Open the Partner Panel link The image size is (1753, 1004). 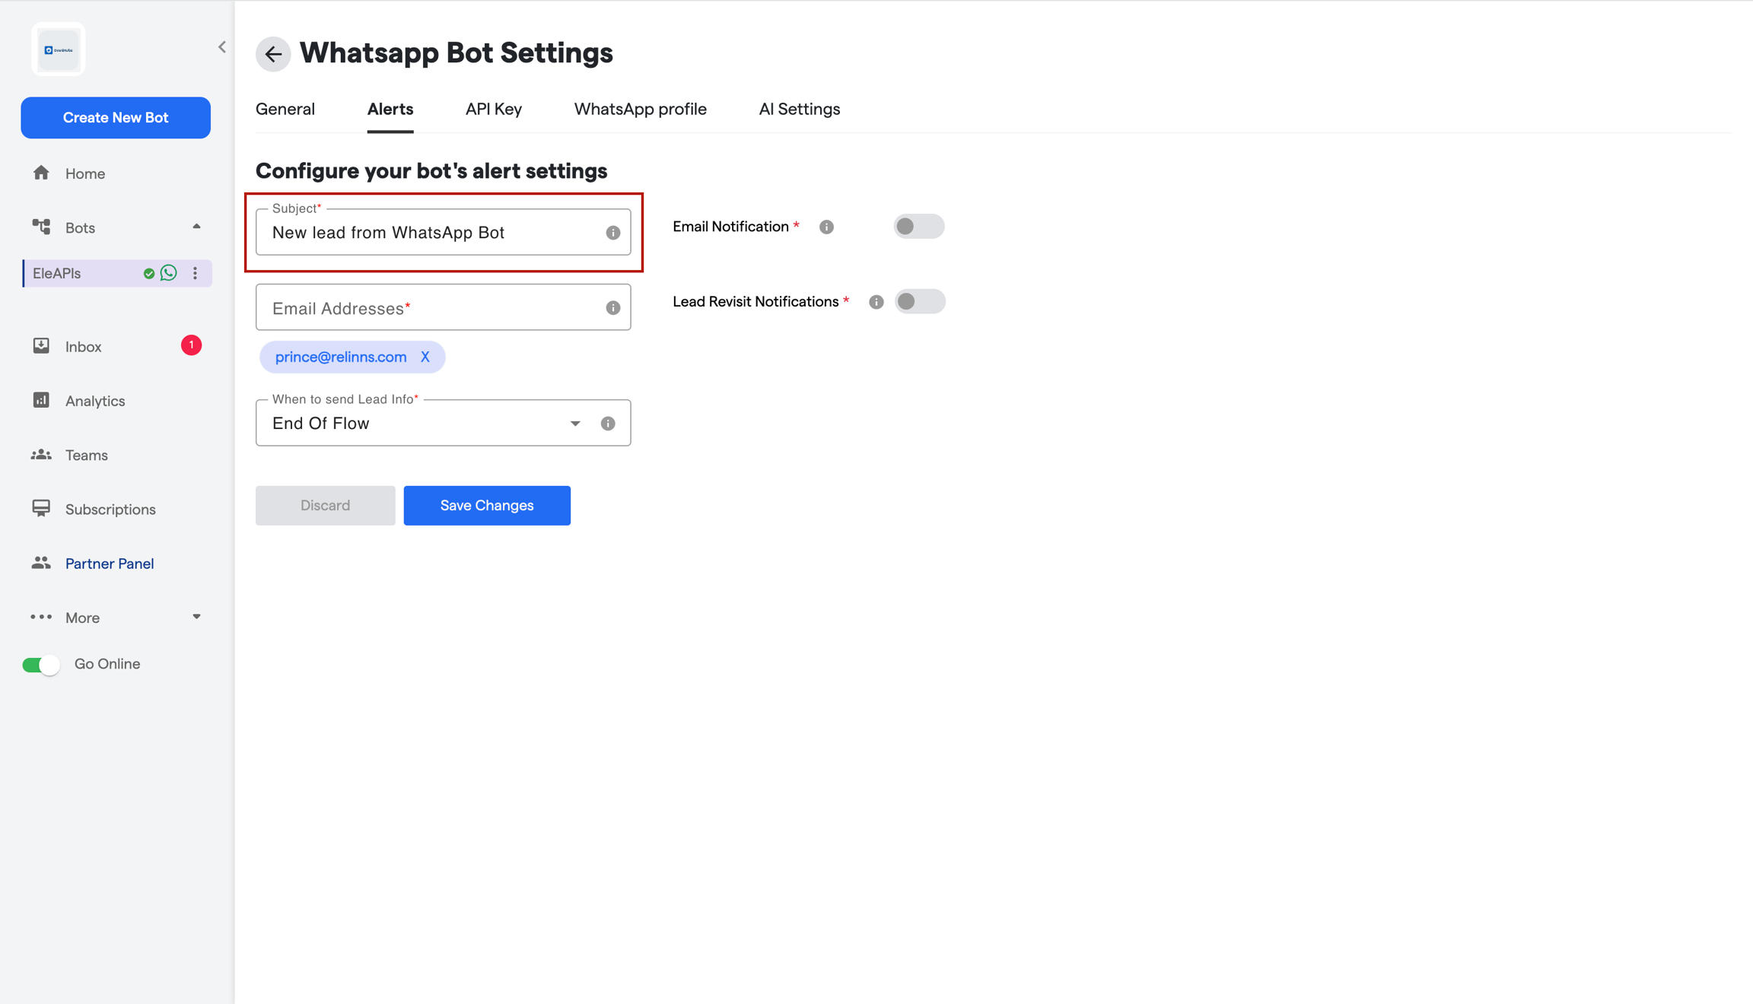[110, 564]
